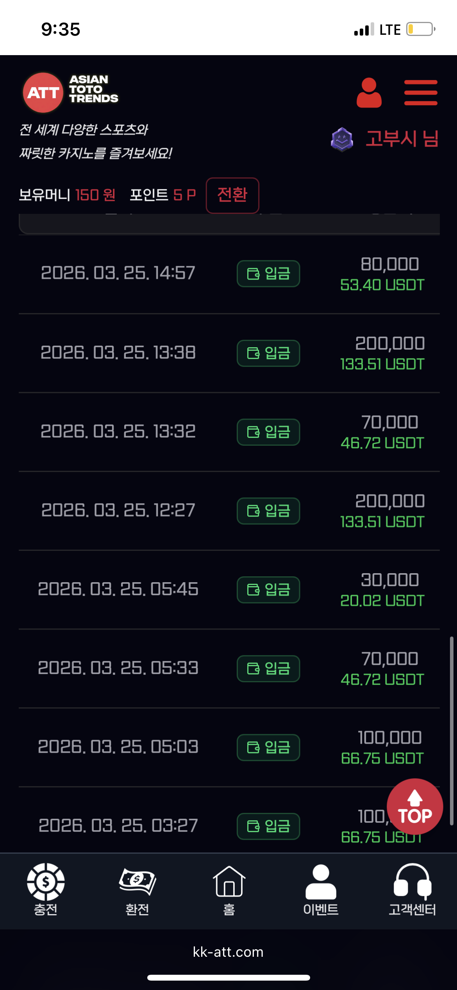The image size is (457, 990).
Task: Open 고객센터 headset support icon
Action: pos(412,888)
